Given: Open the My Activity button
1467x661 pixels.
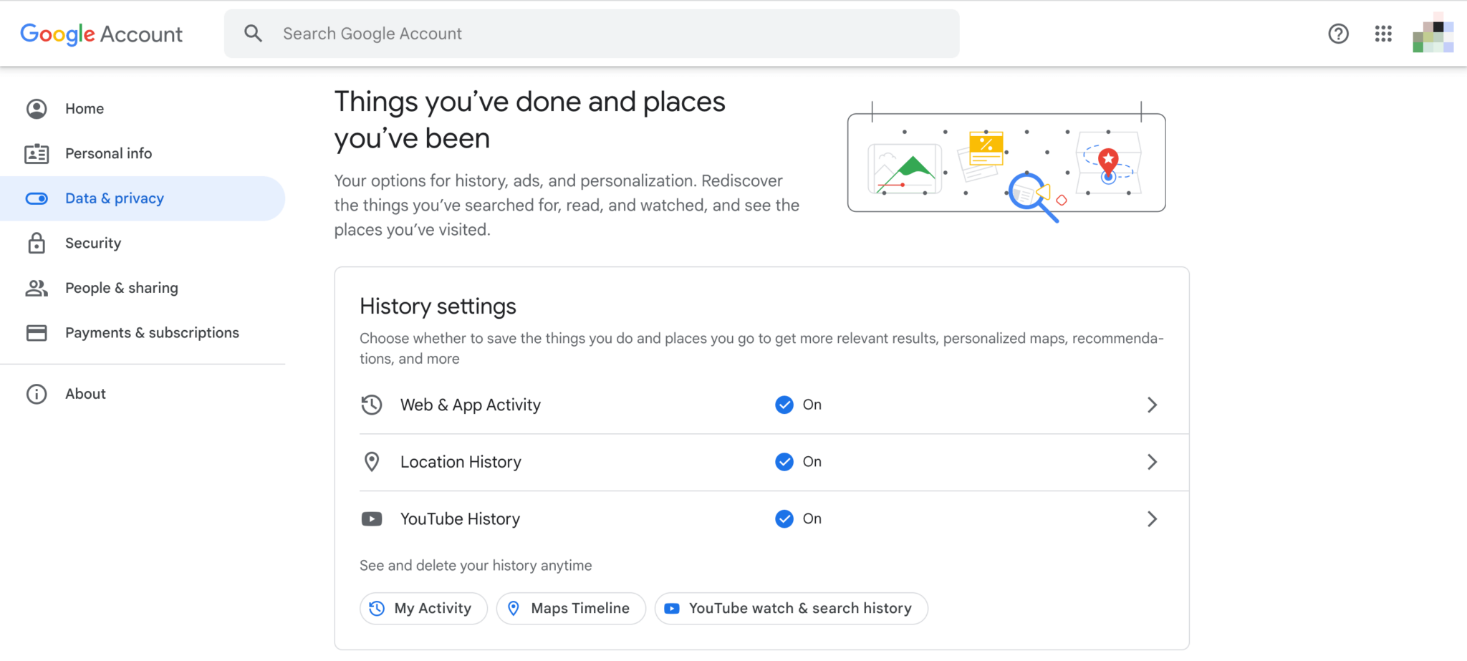Looking at the screenshot, I should (x=423, y=608).
